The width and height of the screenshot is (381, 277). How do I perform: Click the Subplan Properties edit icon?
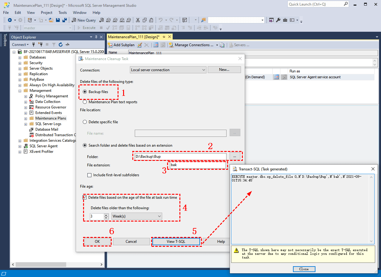139,45
